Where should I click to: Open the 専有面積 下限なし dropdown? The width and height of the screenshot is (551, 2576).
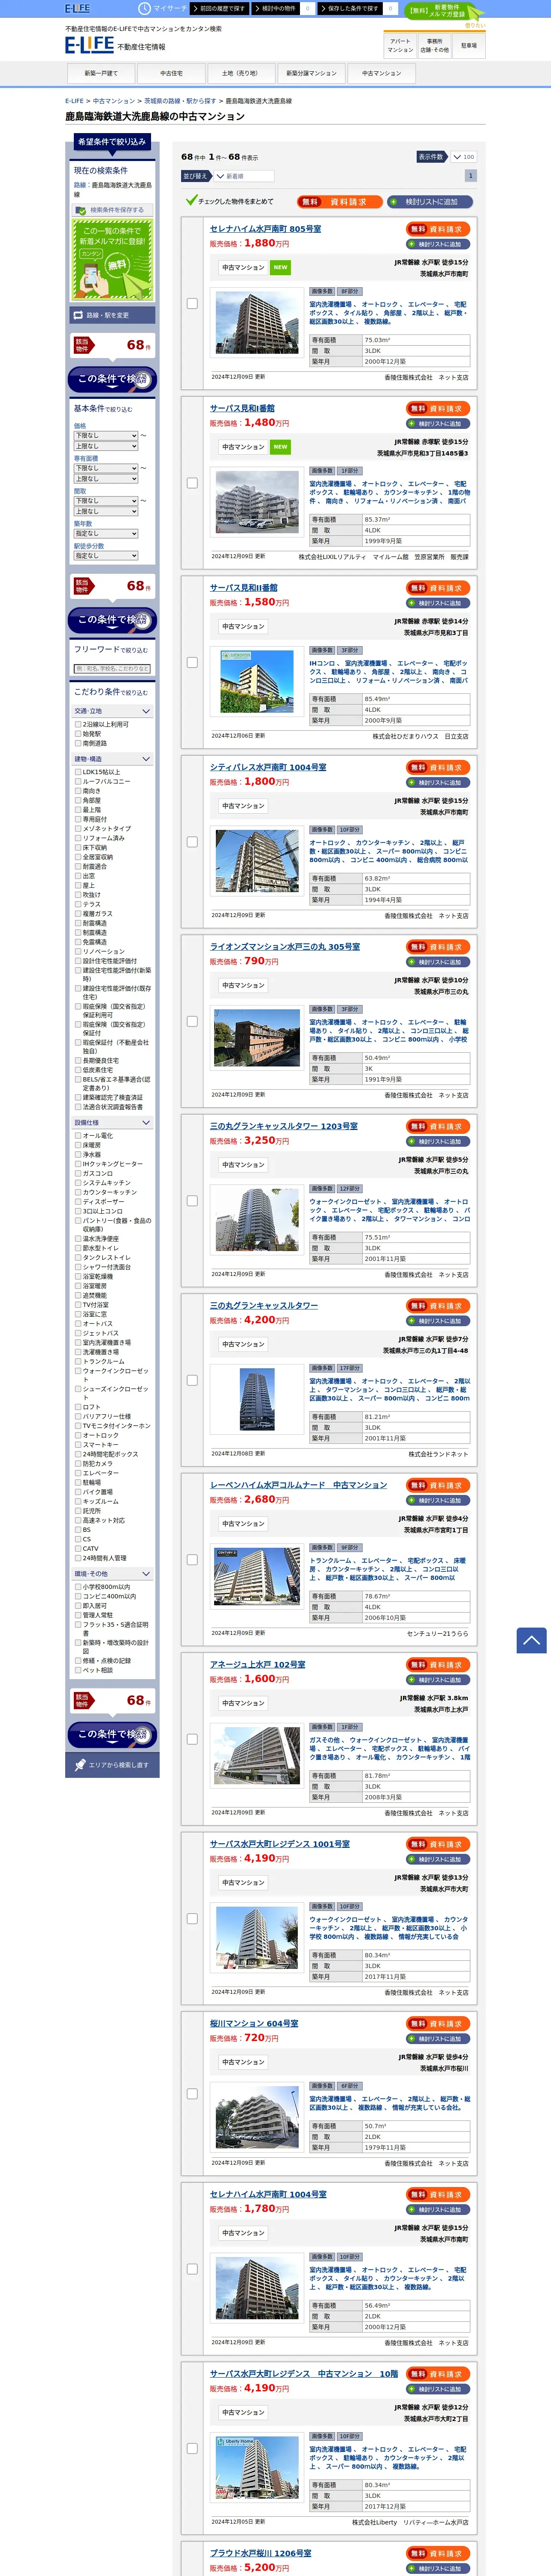click(x=106, y=468)
